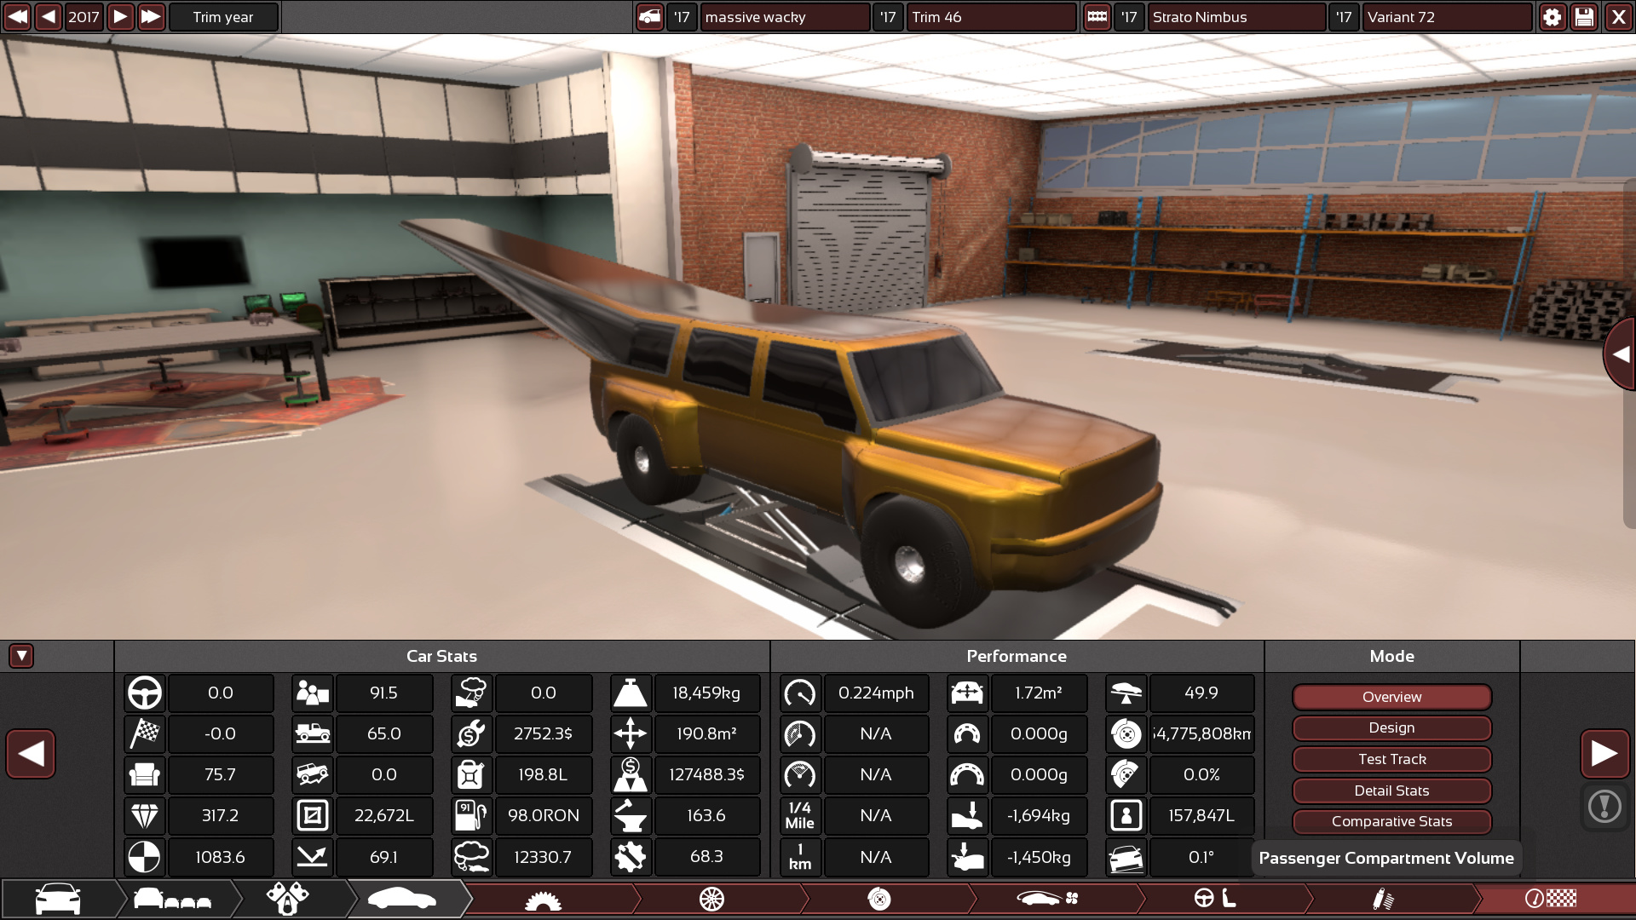
Task: Click the engine family icon in top bar
Action: pyautogui.click(x=1097, y=17)
